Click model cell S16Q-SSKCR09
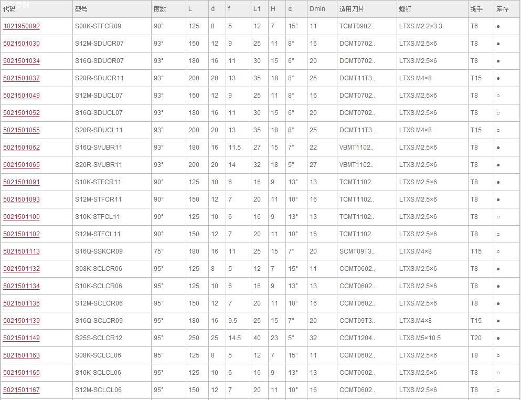This screenshot has width=521, height=400. [x=99, y=251]
